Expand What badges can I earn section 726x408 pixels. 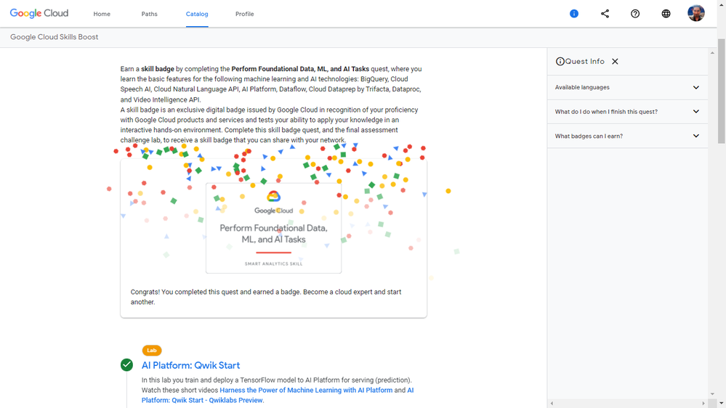627,136
